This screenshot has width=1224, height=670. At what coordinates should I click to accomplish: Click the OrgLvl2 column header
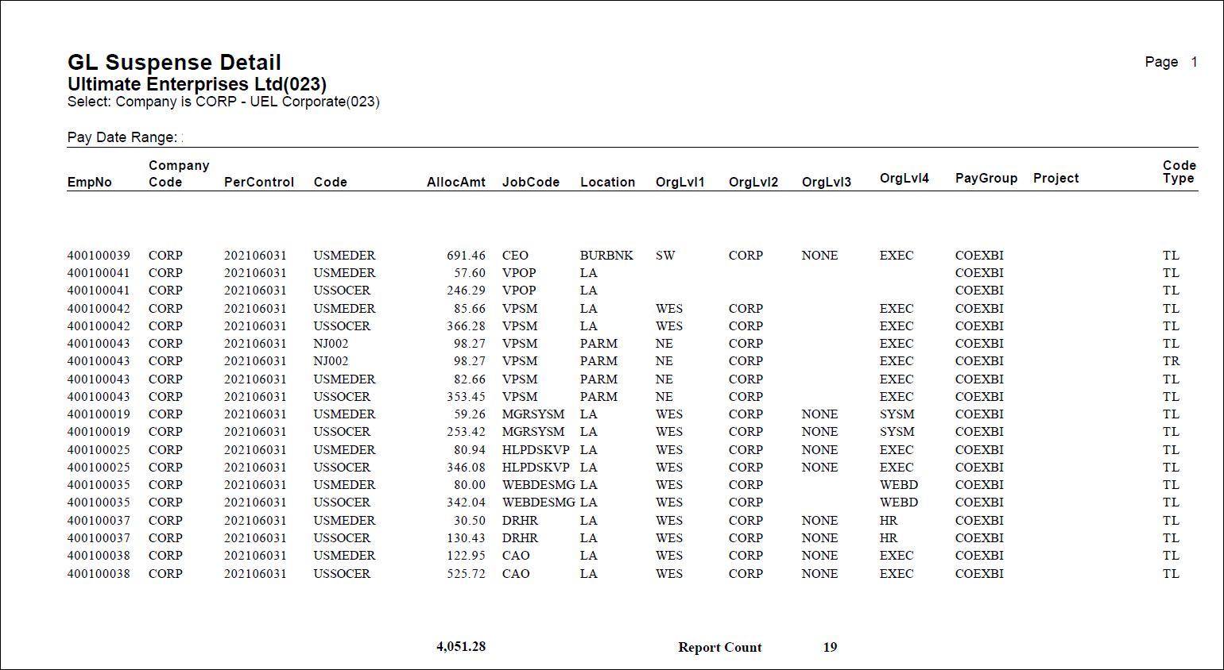click(x=753, y=182)
